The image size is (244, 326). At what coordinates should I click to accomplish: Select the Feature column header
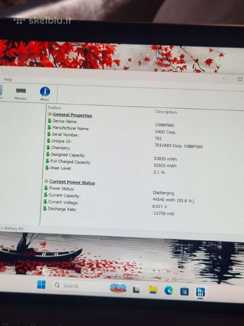click(x=55, y=108)
